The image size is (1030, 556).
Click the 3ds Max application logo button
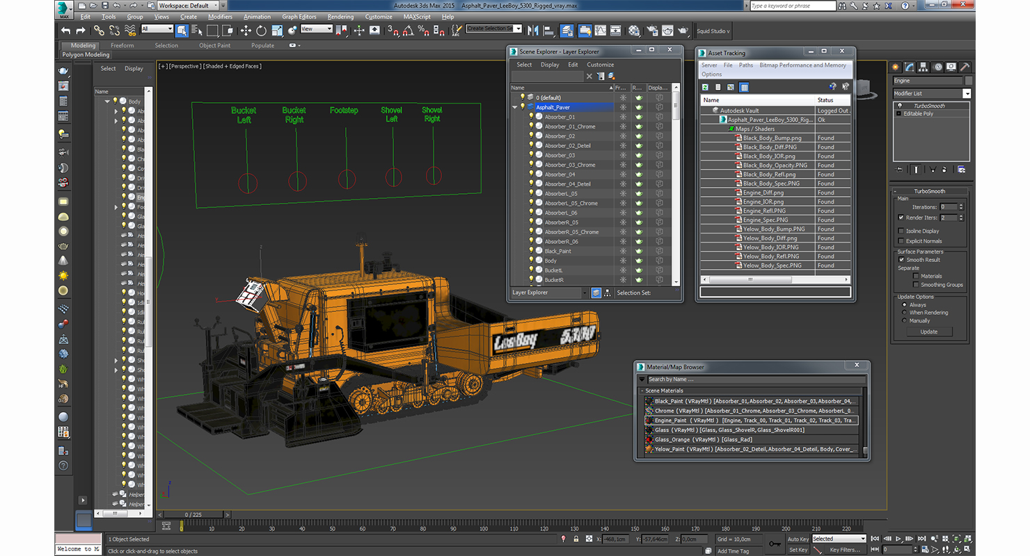pos(64,10)
